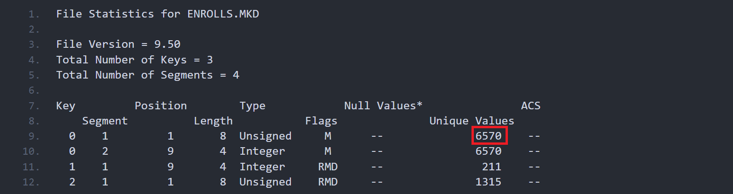Click line number 1 in the gutter
This screenshot has height=194, width=733.
[34, 14]
